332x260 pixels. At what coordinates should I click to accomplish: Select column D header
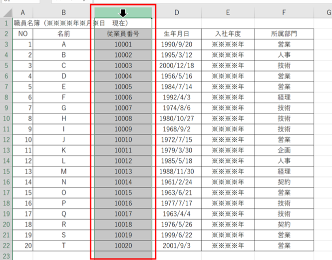click(177, 12)
